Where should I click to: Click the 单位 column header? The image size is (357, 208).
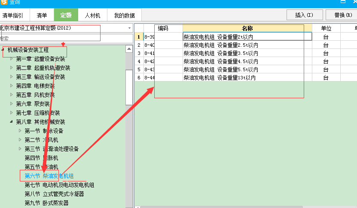point(326,28)
